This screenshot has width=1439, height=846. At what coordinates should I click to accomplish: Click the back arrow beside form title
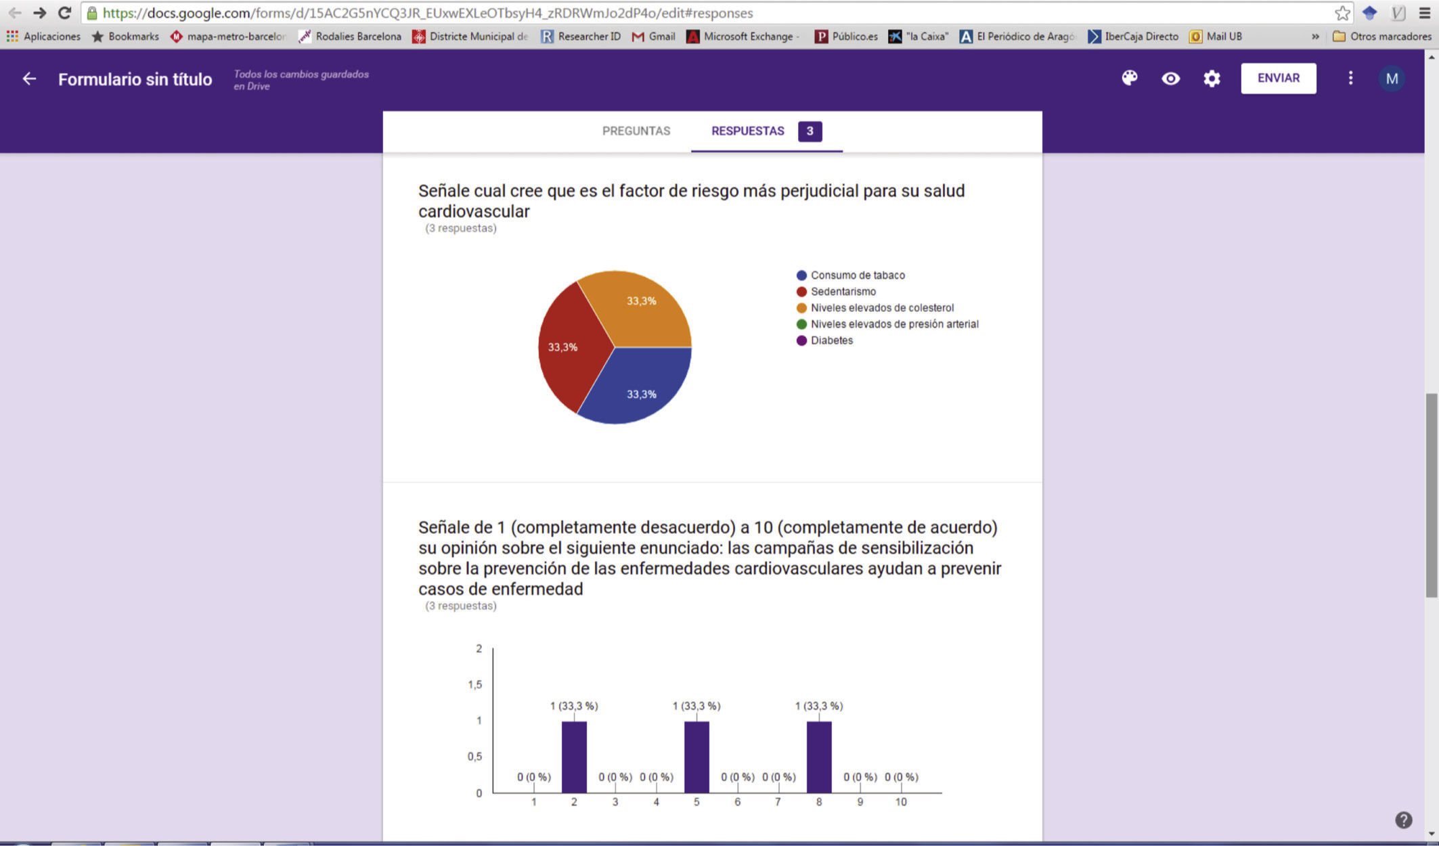[29, 79]
